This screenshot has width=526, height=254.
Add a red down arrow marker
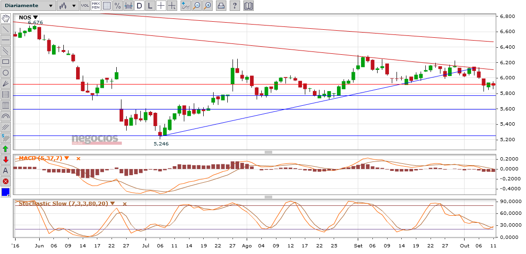click(6, 160)
